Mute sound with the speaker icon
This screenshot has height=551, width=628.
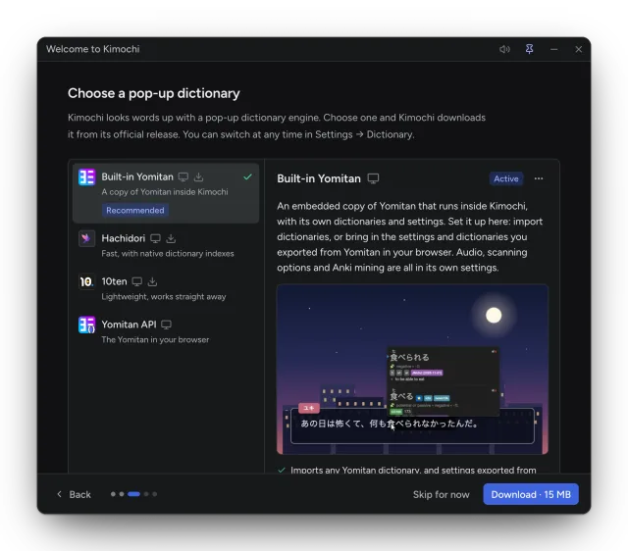504,49
